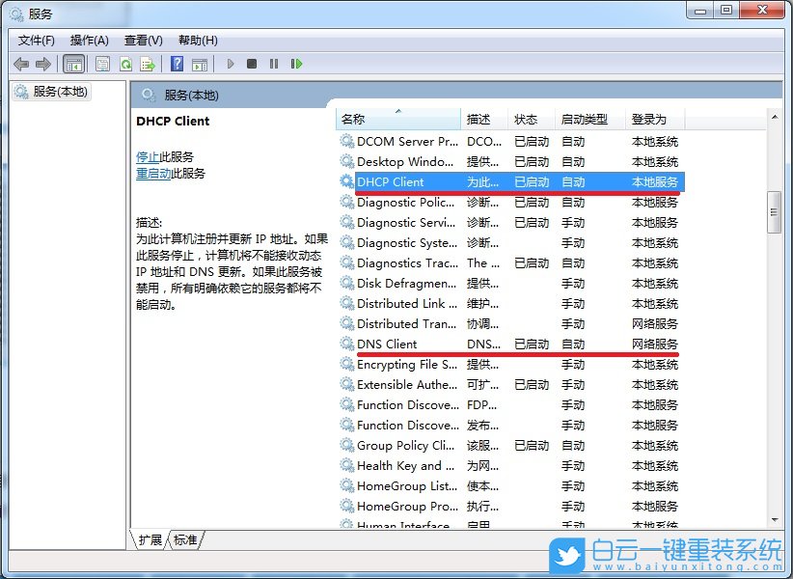The height and width of the screenshot is (579, 793).
Task: Open Help using the question mark icon
Action: click(176, 64)
